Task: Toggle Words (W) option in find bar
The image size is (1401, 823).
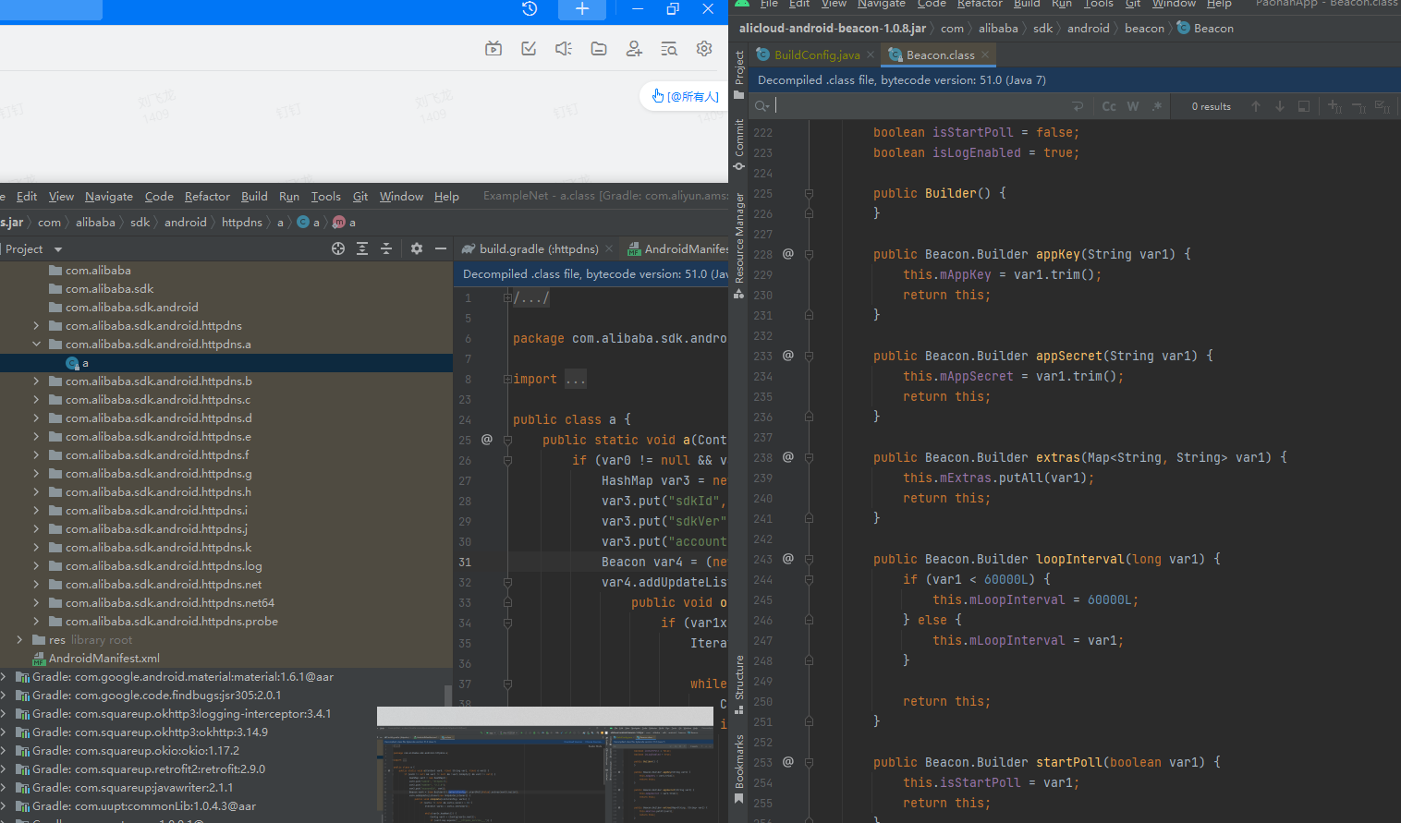Action: click(x=1133, y=106)
